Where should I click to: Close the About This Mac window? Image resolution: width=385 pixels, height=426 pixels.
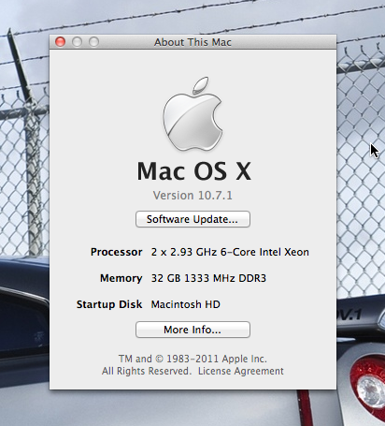[60, 42]
